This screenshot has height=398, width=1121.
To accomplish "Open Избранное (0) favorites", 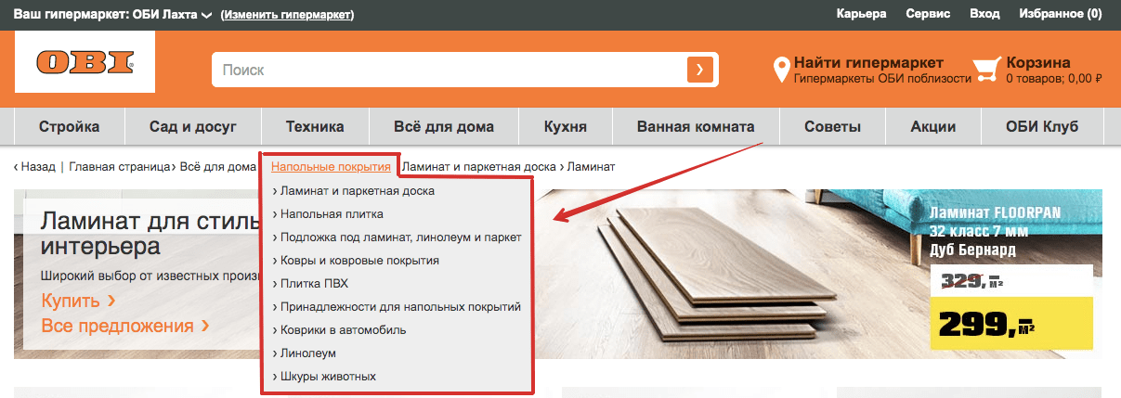I will click(x=1061, y=15).
